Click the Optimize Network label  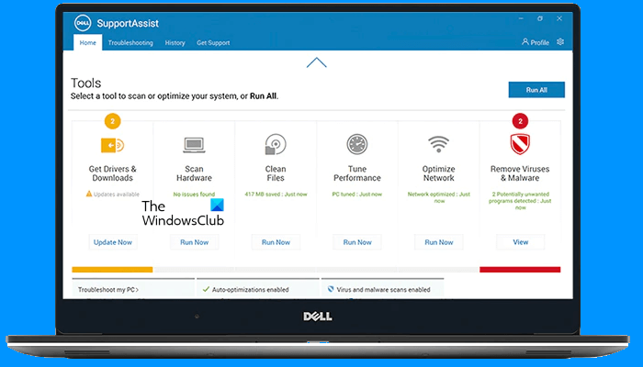pos(439,173)
